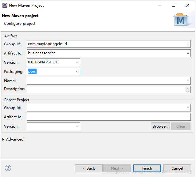Open the businessservice Artifact Id dropdown arrow
This screenshot has width=196, height=177.
[188, 53]
